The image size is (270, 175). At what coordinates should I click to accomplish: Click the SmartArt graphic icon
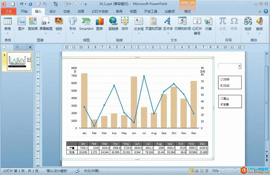tap(86, 24)
